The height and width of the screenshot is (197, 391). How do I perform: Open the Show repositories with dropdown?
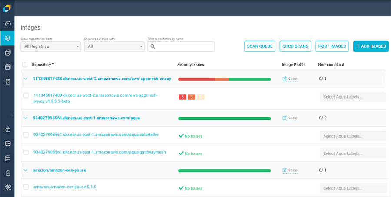tap(114, 46)
